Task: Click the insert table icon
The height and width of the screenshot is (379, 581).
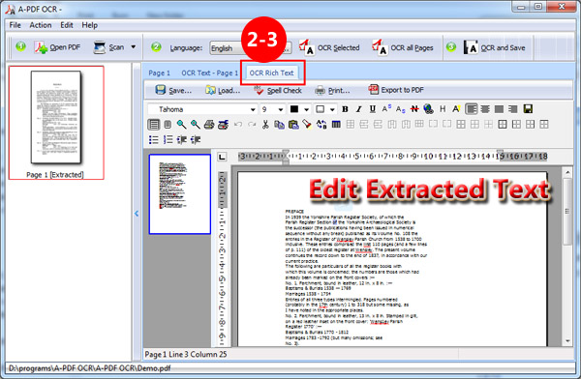Action: pyautogui.click(x=336, y=125)
